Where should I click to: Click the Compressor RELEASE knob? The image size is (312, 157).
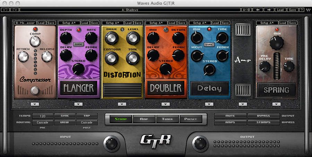pos(47,57)
